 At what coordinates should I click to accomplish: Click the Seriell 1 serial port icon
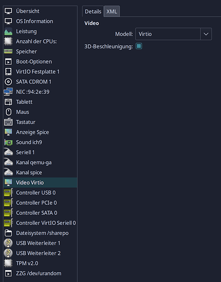point(8,152)
